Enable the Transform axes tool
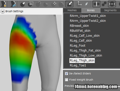 coord(79,4)
